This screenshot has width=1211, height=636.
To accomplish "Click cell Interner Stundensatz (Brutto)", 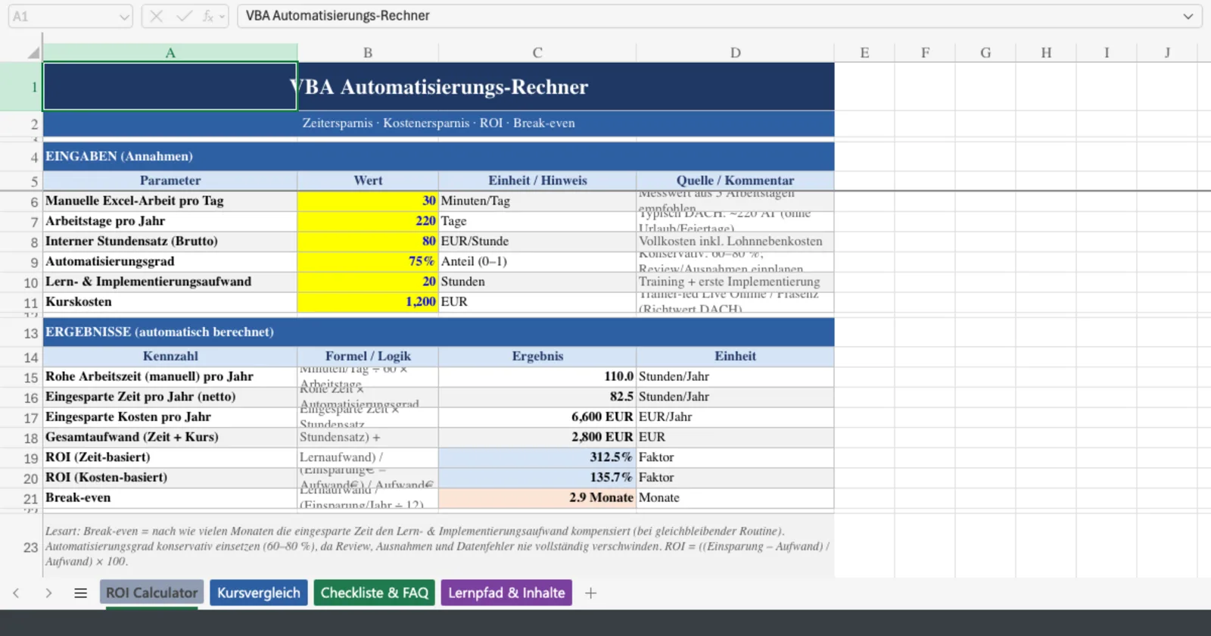I will pos(170,241).
